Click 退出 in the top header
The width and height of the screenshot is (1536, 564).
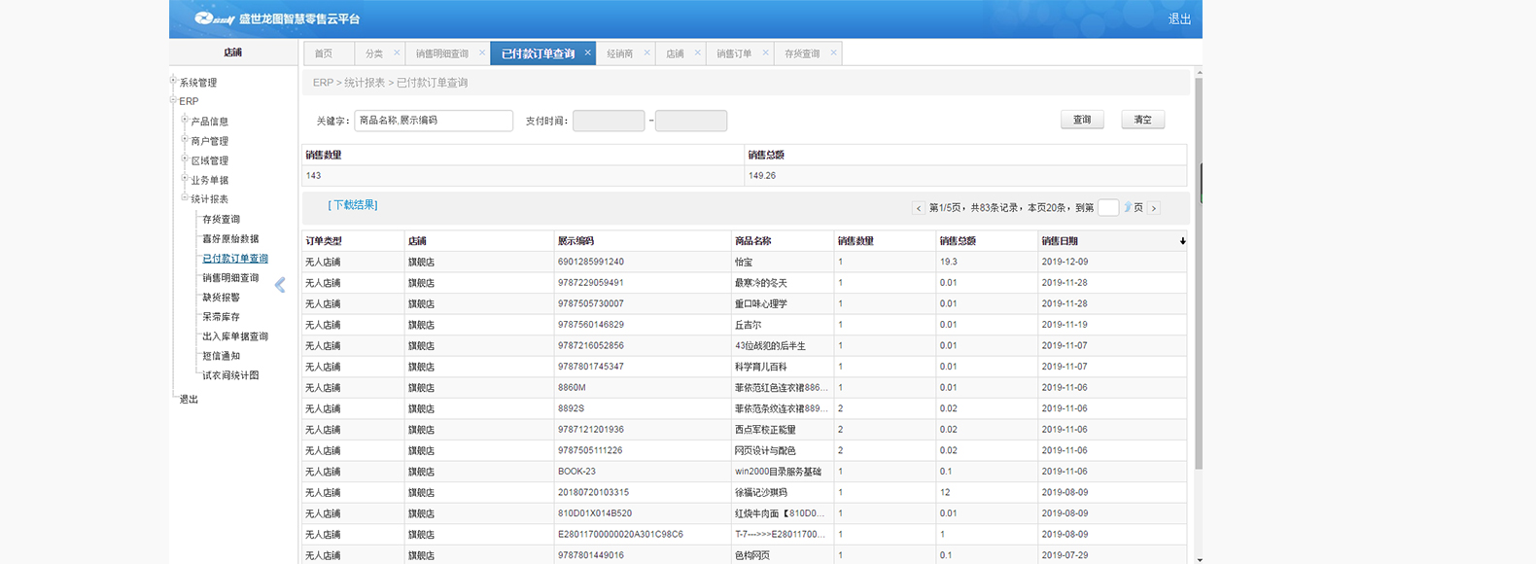(1179, 18)
